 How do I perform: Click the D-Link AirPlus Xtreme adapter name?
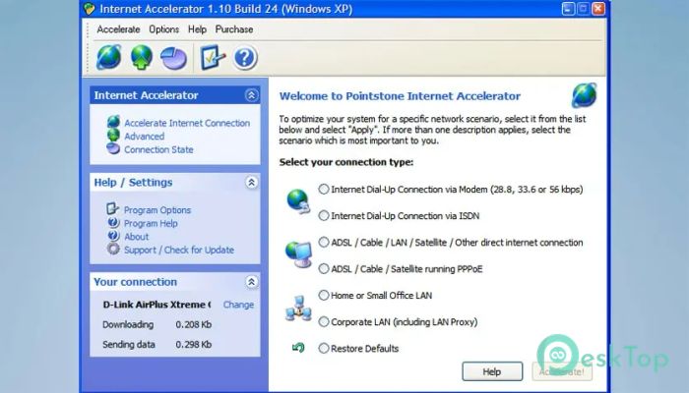[157, 305]
